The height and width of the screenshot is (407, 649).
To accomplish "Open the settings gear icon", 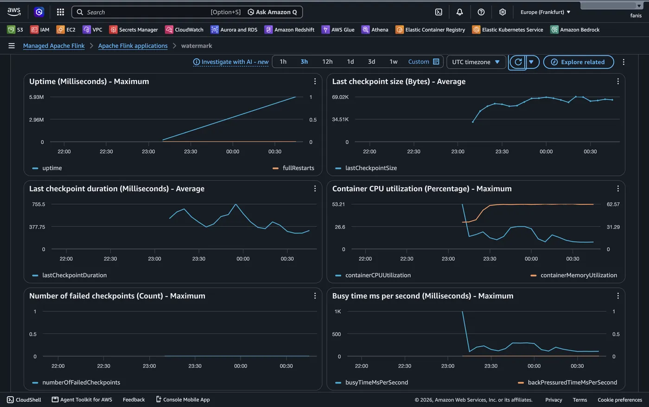I will pos(503,12).
